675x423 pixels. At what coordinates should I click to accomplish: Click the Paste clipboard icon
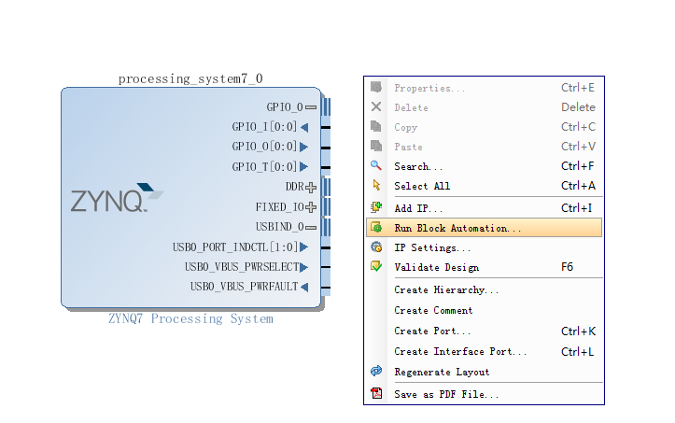click(x=376, y=146)
